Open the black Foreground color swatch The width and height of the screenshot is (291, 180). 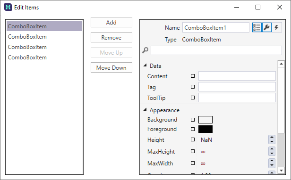205,129
